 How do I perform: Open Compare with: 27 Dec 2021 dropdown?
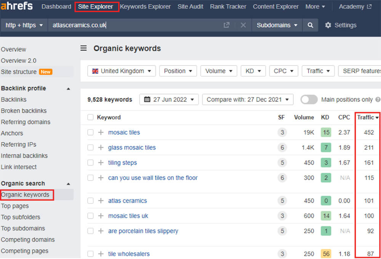point(248,99)
